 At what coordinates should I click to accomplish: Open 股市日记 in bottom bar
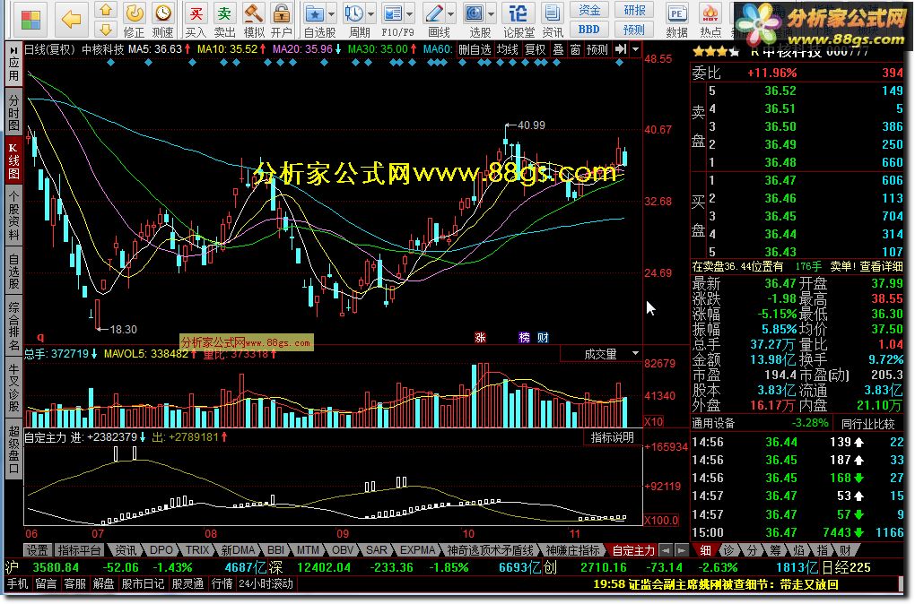coord(143,583)
